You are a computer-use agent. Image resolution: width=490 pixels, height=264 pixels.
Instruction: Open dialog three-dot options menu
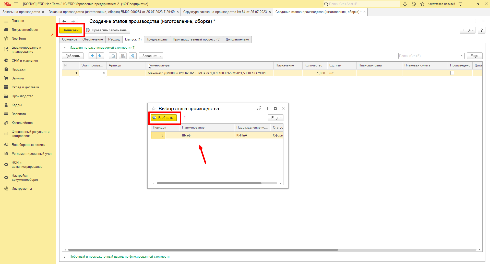(267, 108)
